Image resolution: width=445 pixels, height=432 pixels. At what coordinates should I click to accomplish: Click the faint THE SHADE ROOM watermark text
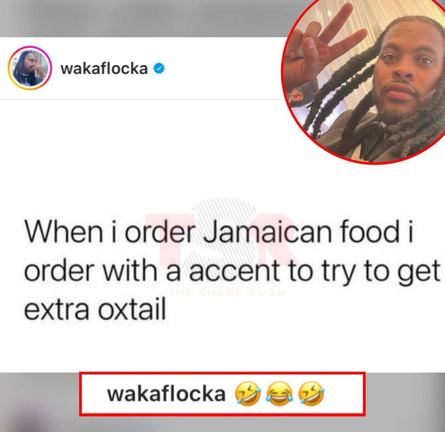227,293
